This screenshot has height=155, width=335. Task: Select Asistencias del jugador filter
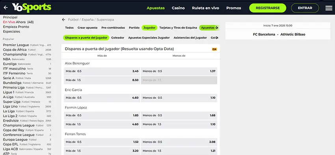coord(190,38)
